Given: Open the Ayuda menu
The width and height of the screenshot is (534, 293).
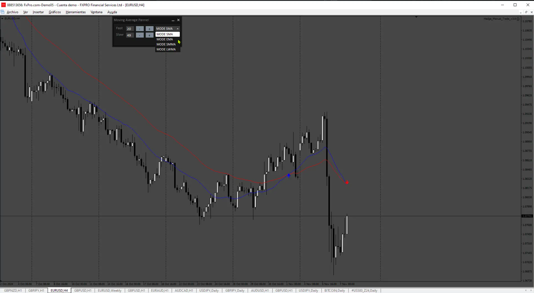Looking at the screenshot, I should [112, 12].
